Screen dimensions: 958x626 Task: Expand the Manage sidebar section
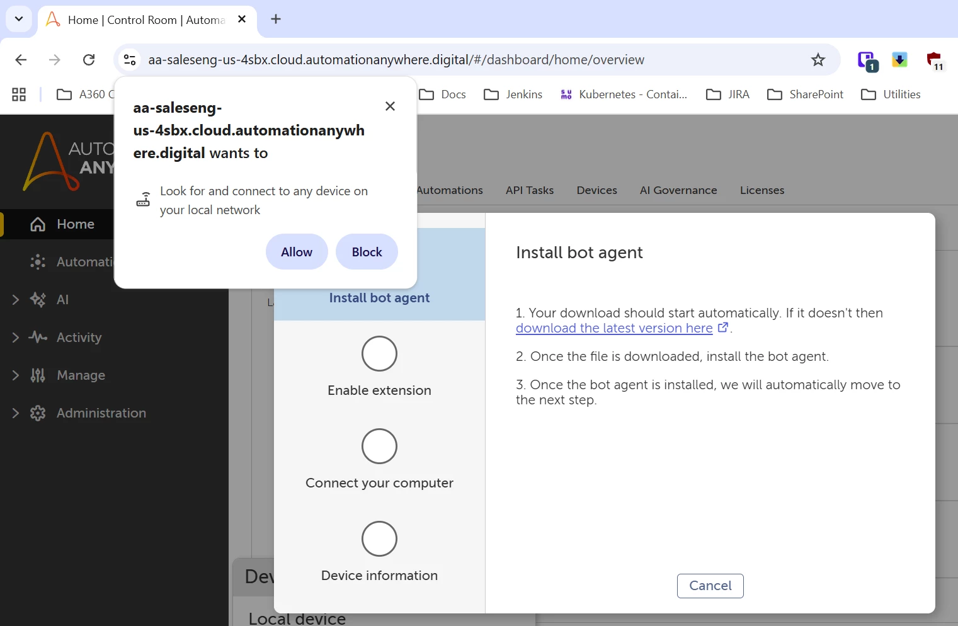click(16, 375)
